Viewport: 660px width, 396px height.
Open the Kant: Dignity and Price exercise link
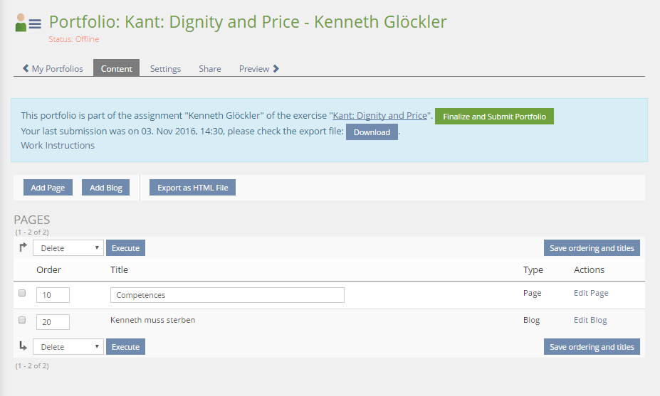pos(379,116)
